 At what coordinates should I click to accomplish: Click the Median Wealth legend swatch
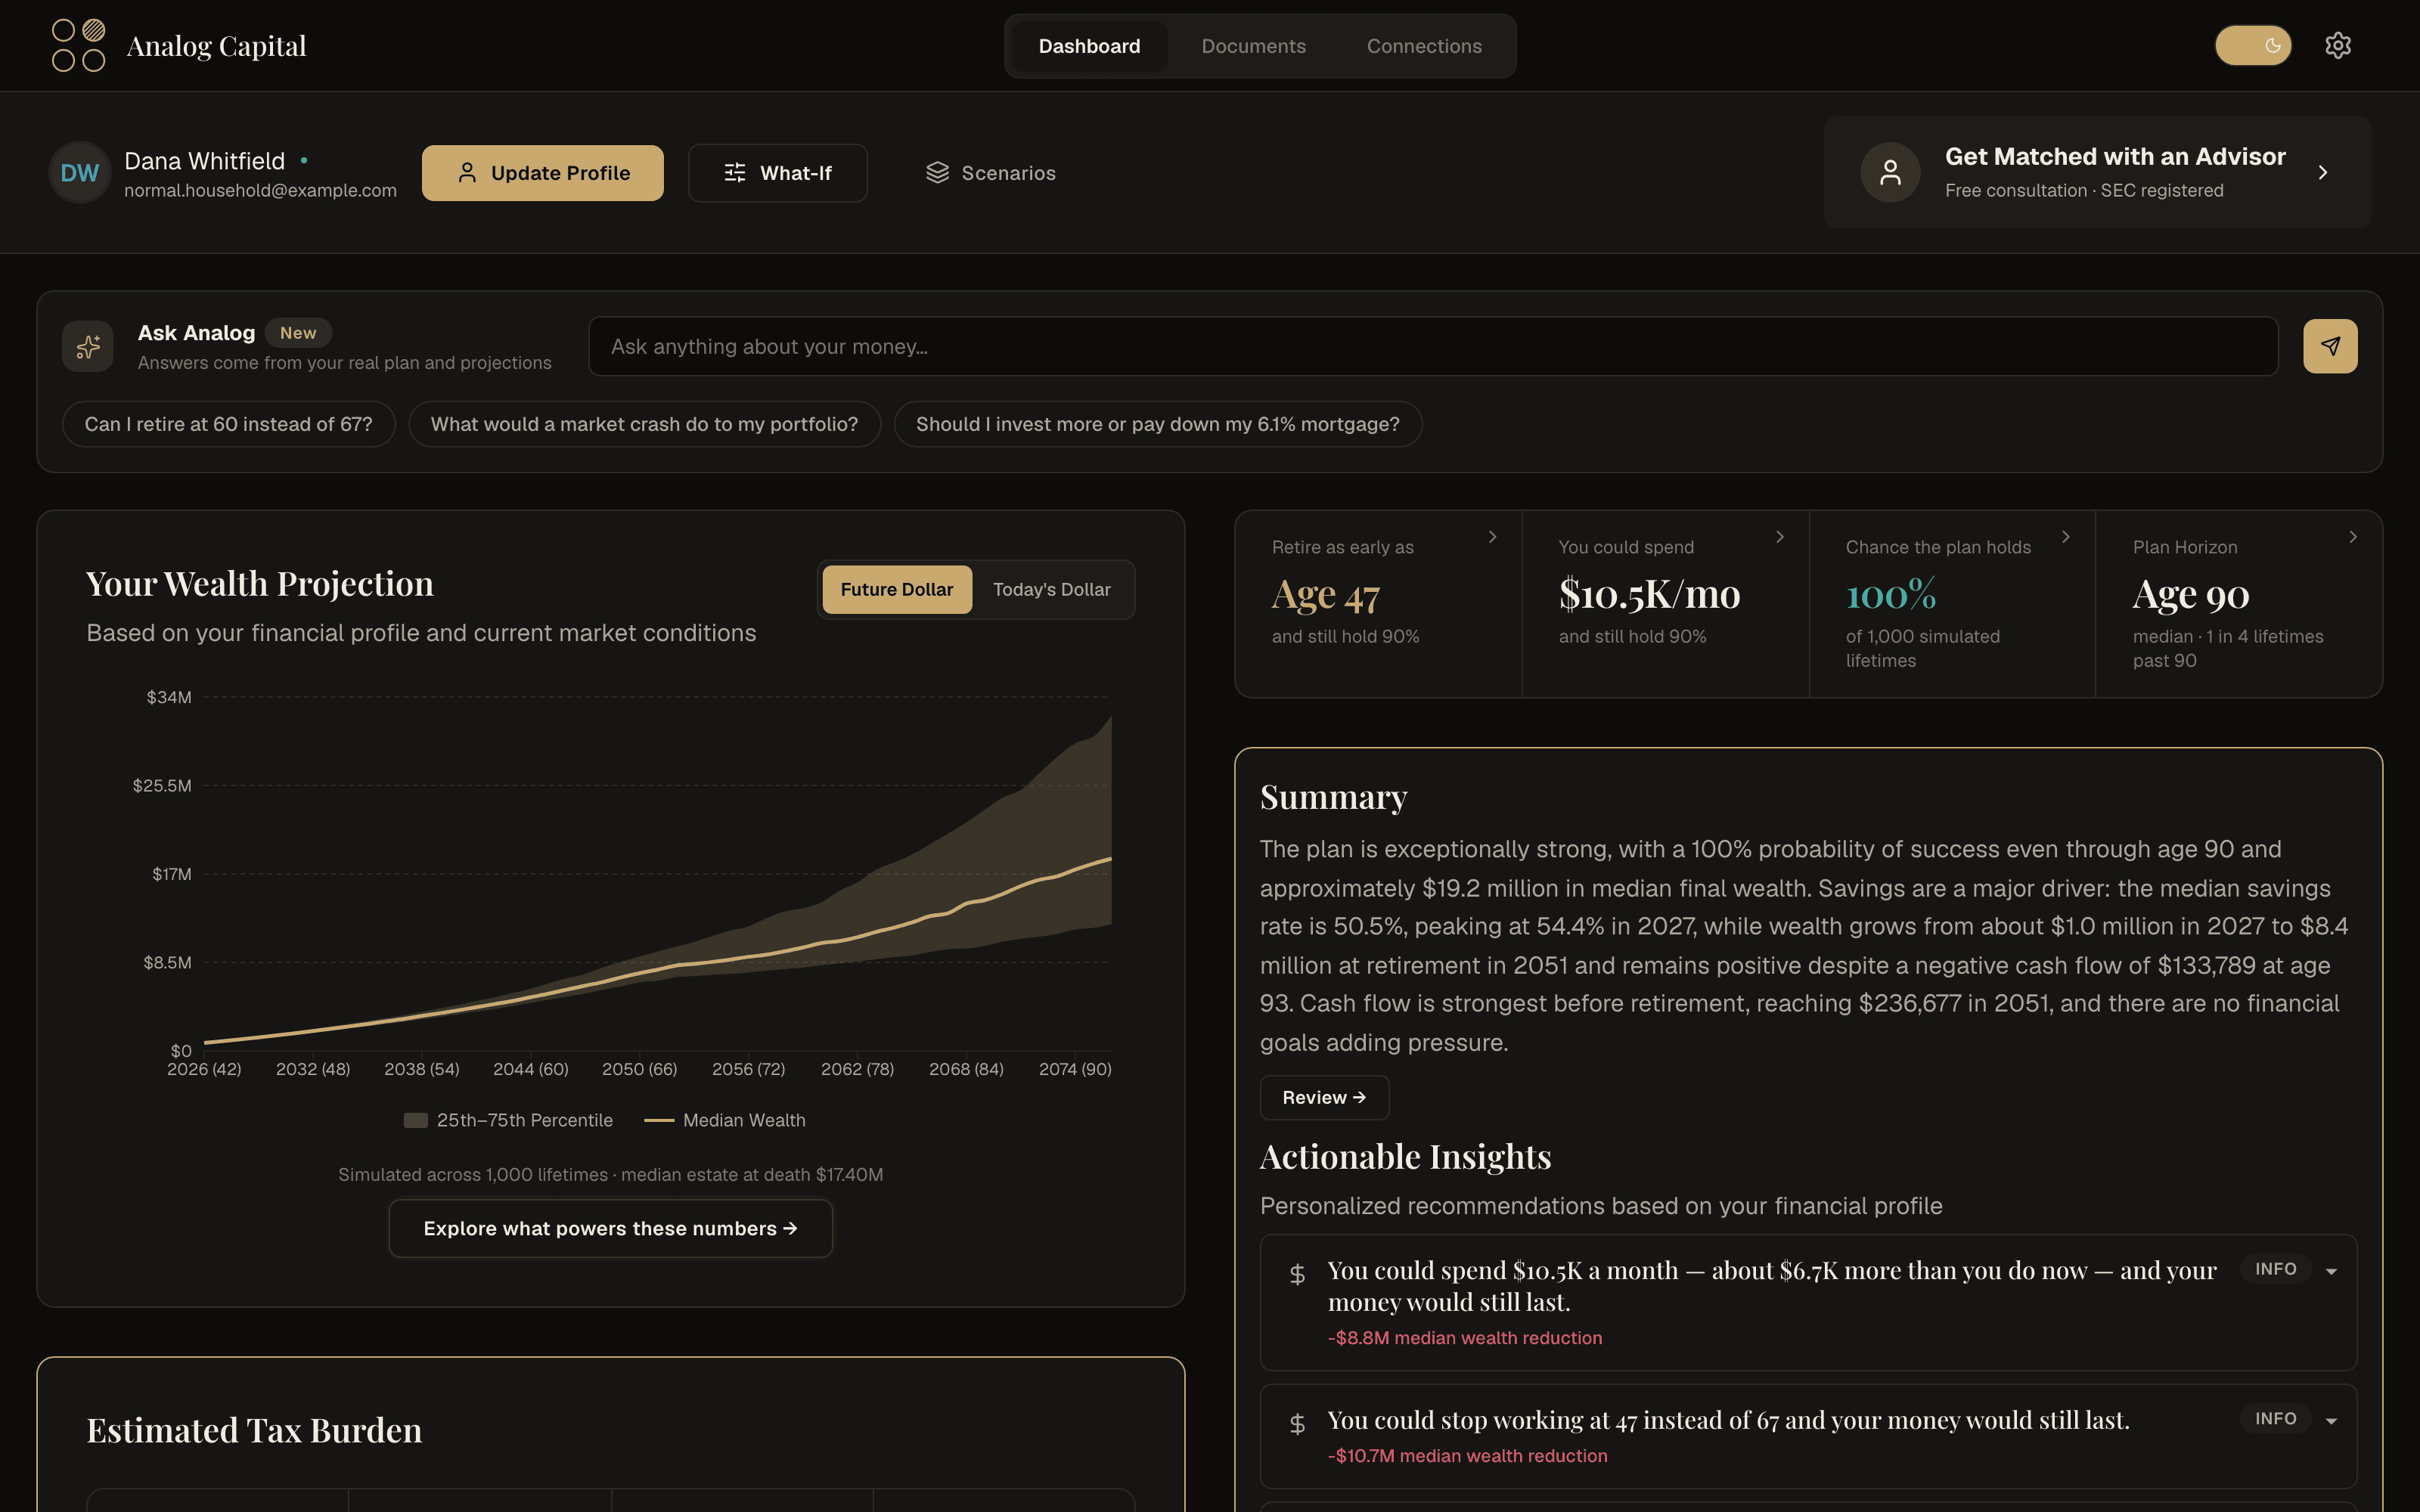tap(659, 1120)
